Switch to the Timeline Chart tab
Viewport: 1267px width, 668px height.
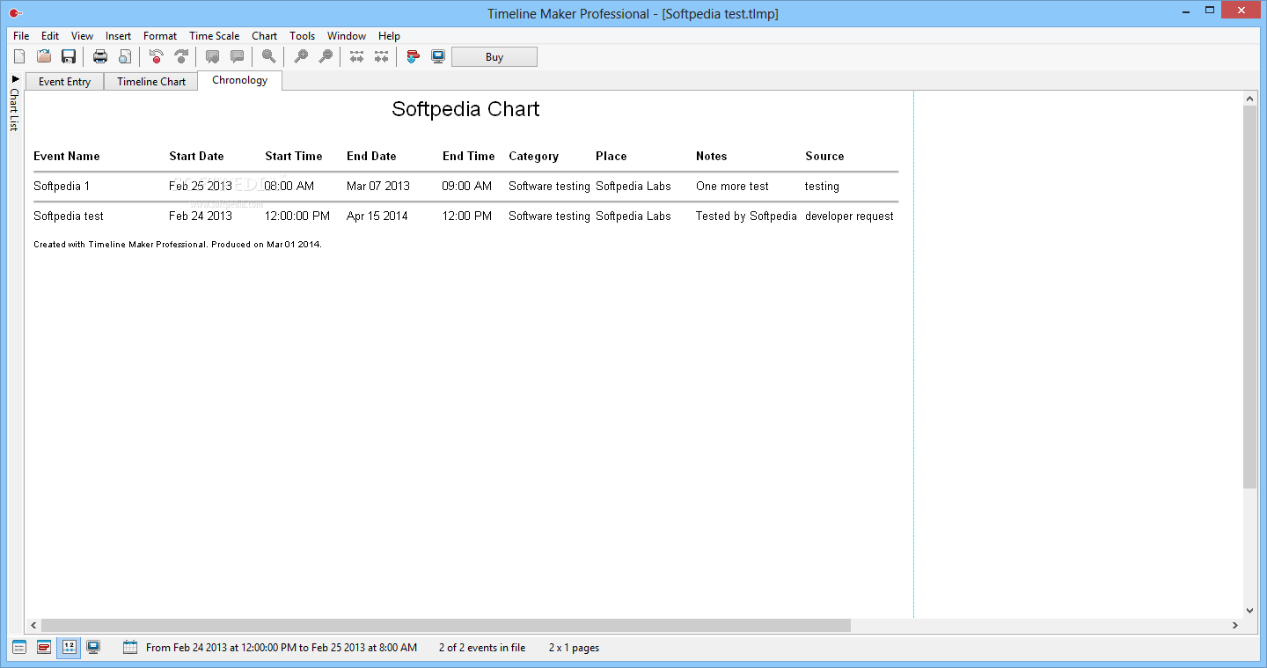[x=151, y=82]
